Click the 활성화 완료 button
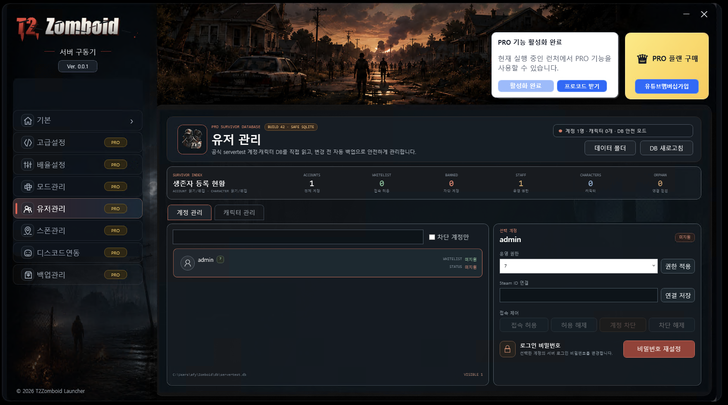This screenshot has height=405, width=728. [526, 86]
